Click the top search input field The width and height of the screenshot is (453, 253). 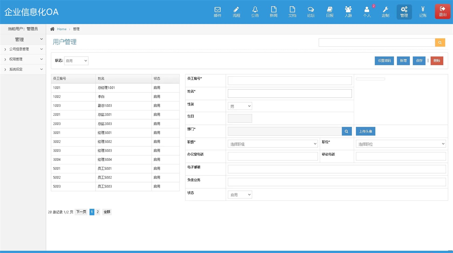coord(377,43)
